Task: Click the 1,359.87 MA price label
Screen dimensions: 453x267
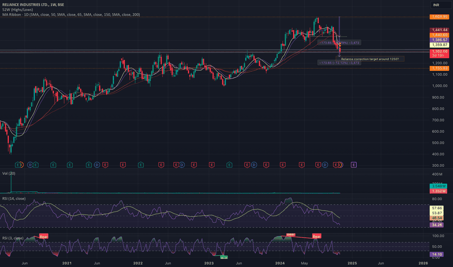Action: (439, 45)
